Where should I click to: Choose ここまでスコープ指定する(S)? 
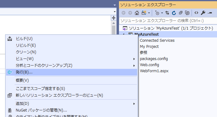coord(72,89)
